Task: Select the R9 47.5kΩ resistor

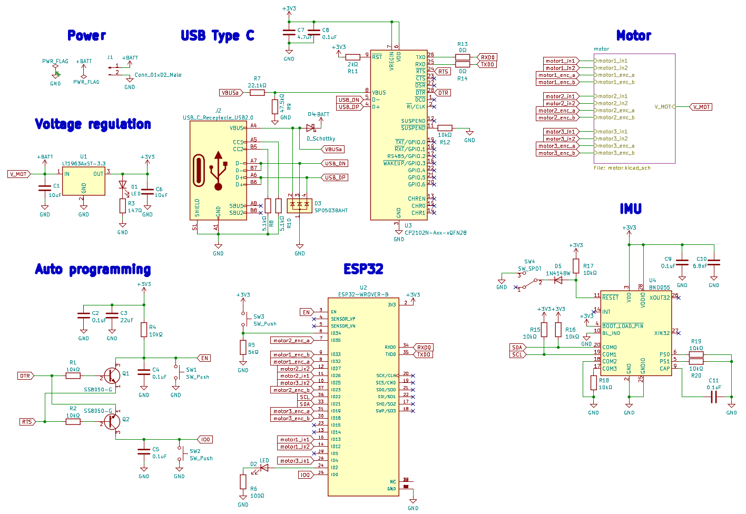Action: coord(275,107)
